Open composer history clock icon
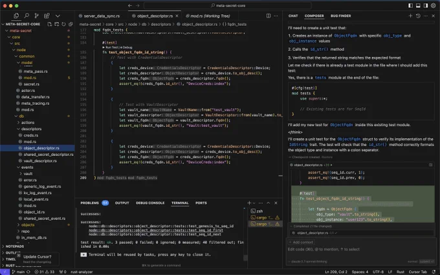The width and height of the screenshot is (440, 275). 418,16
